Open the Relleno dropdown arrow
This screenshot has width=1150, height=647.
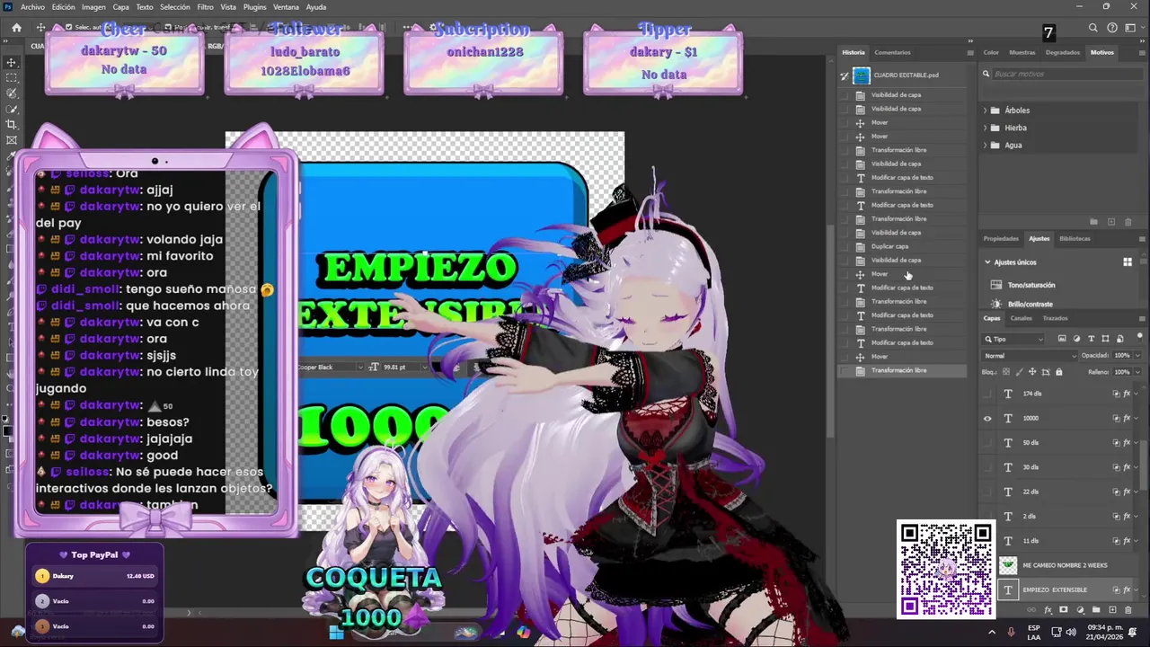click(1137, 372)
